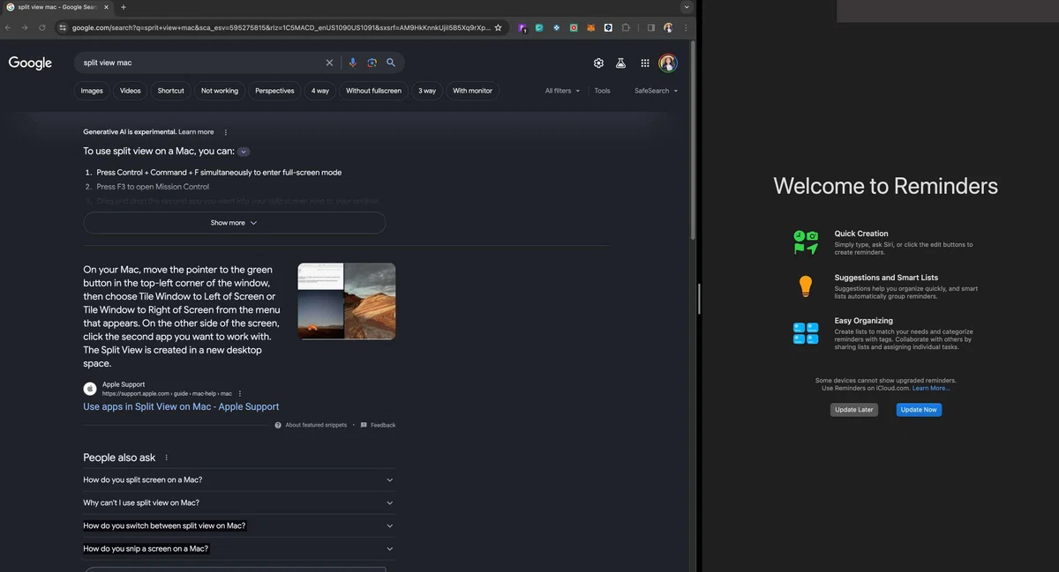Click the search query input field
The image size is (1059, 572).
(x=200, y=63)
